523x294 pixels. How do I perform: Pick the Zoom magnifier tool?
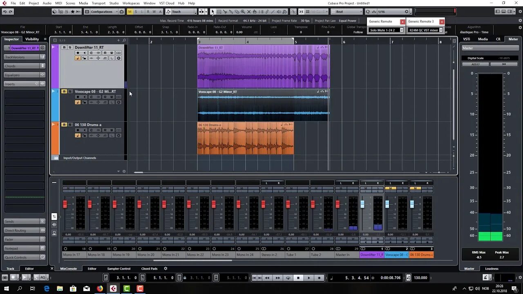point(243,12)
